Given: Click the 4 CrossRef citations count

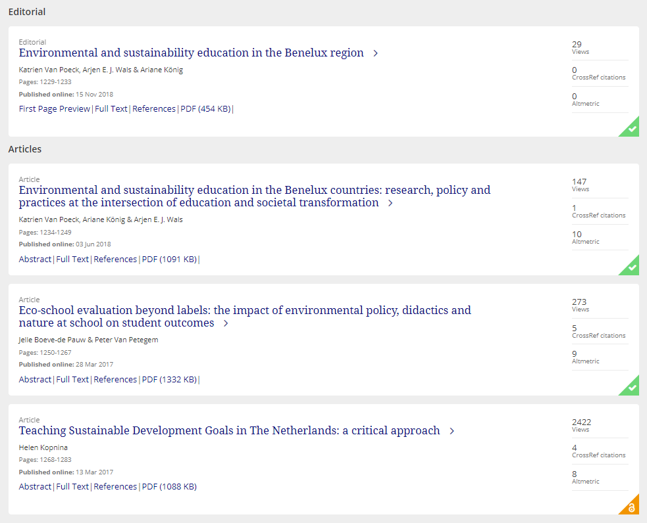Looking at the screenshot, I should [575, 448].
